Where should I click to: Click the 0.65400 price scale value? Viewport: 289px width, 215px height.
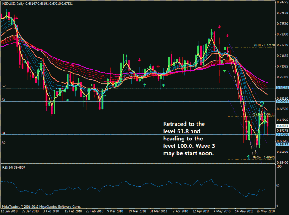click(x=283, y=162)
